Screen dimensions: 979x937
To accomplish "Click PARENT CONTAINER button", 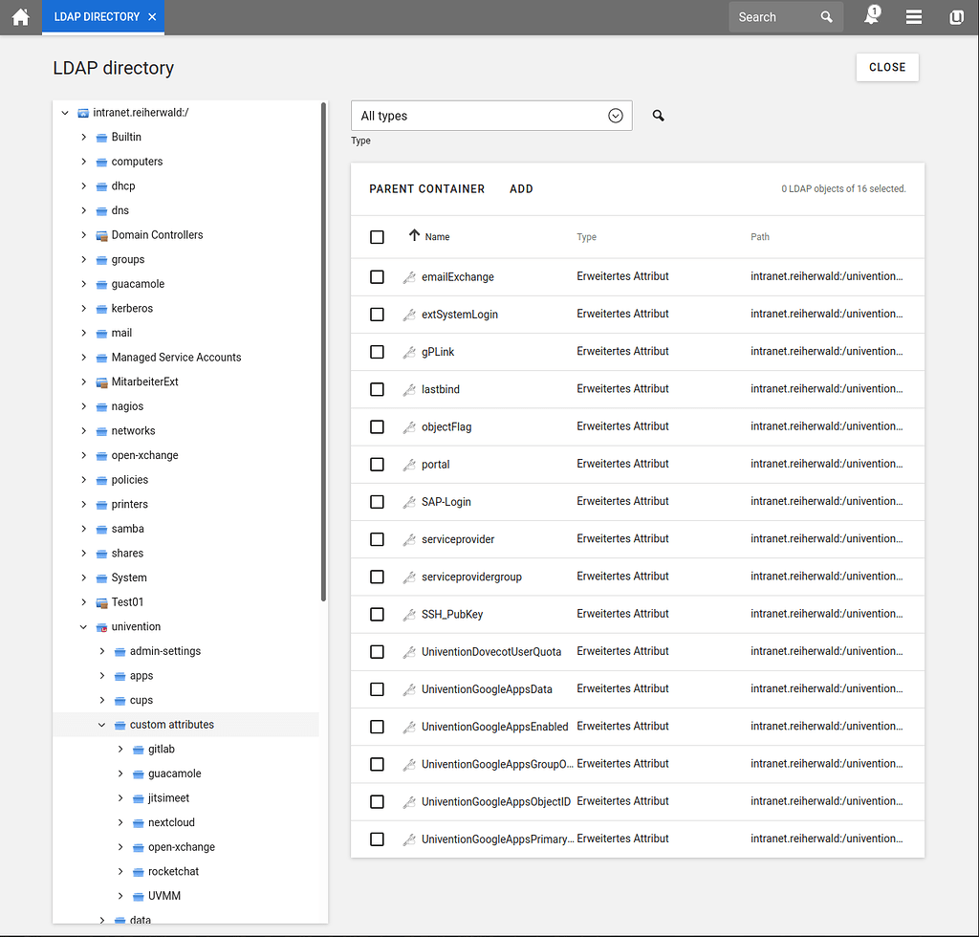I will pyautogui.click(x=427, y=189).
